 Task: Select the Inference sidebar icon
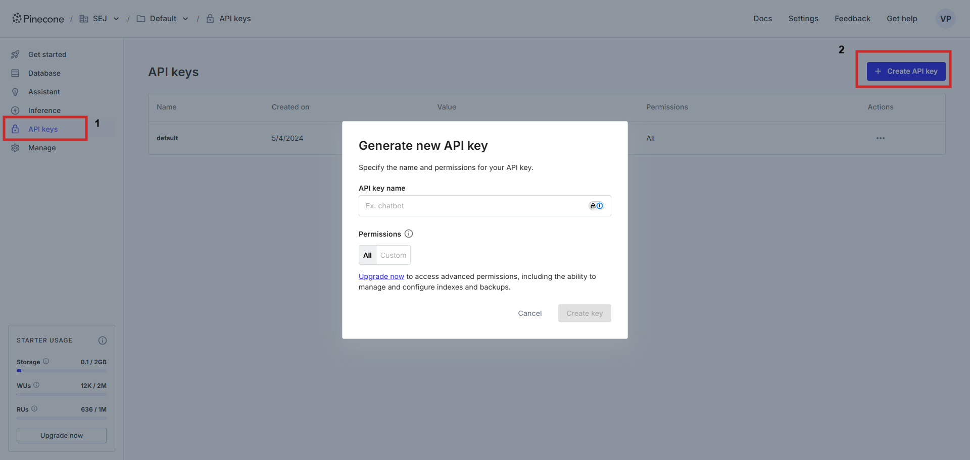tap(15, 110)
